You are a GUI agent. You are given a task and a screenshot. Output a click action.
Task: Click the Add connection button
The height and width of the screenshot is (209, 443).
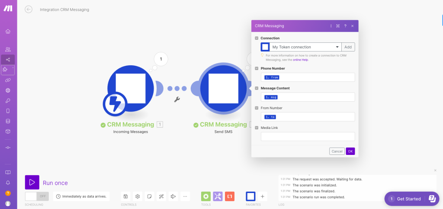point(348,47)
